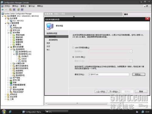Click the 启动映像包(x64) image icon
Image resolution: width=152 pixels, height=114 pixels.
tap(17, 52)
